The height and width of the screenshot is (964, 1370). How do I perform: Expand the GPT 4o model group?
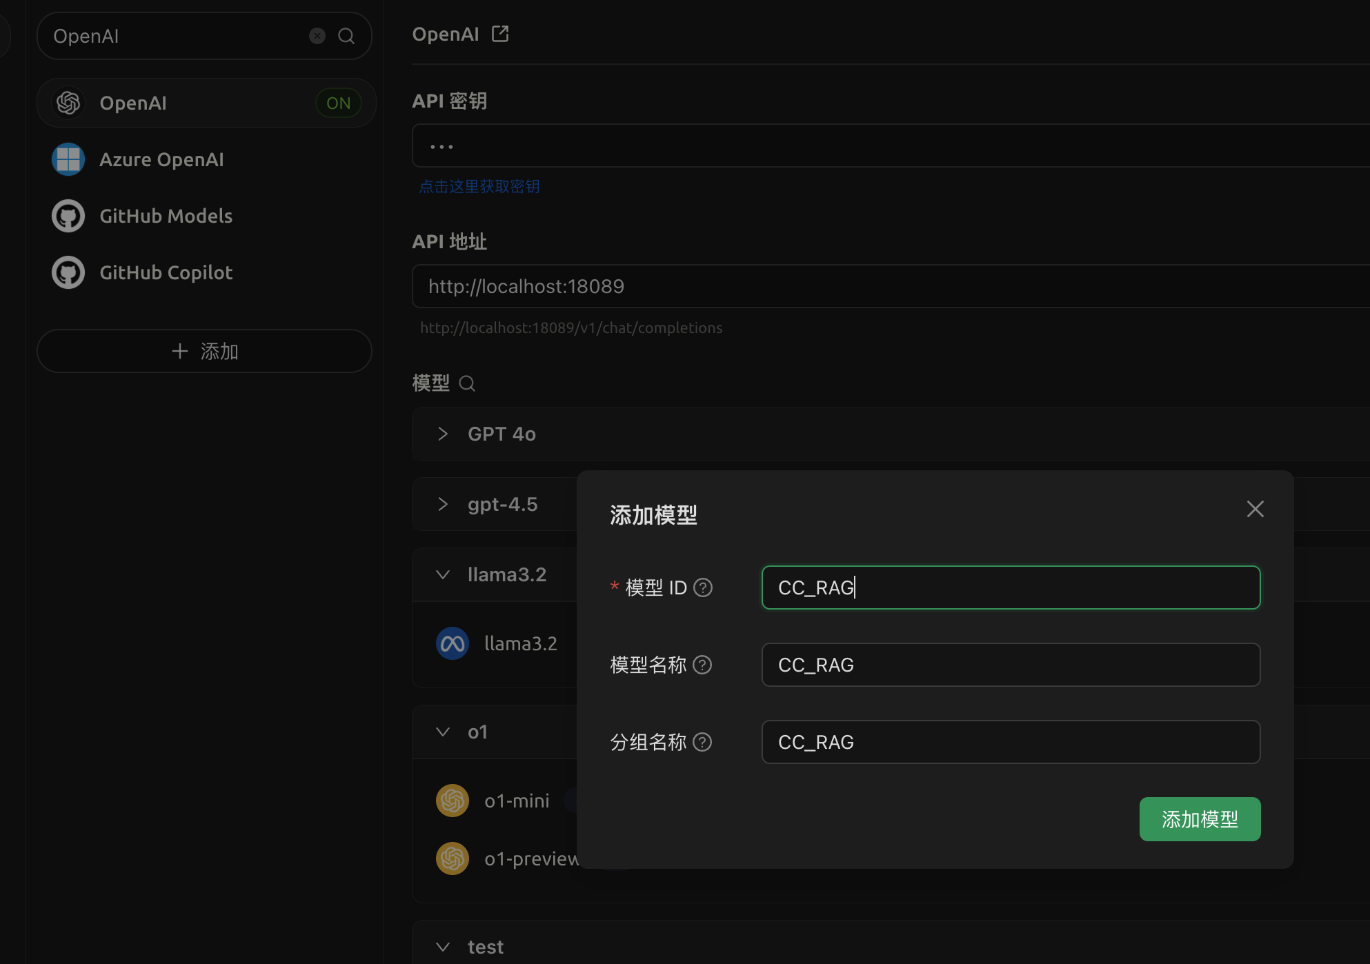coord(443,434)
